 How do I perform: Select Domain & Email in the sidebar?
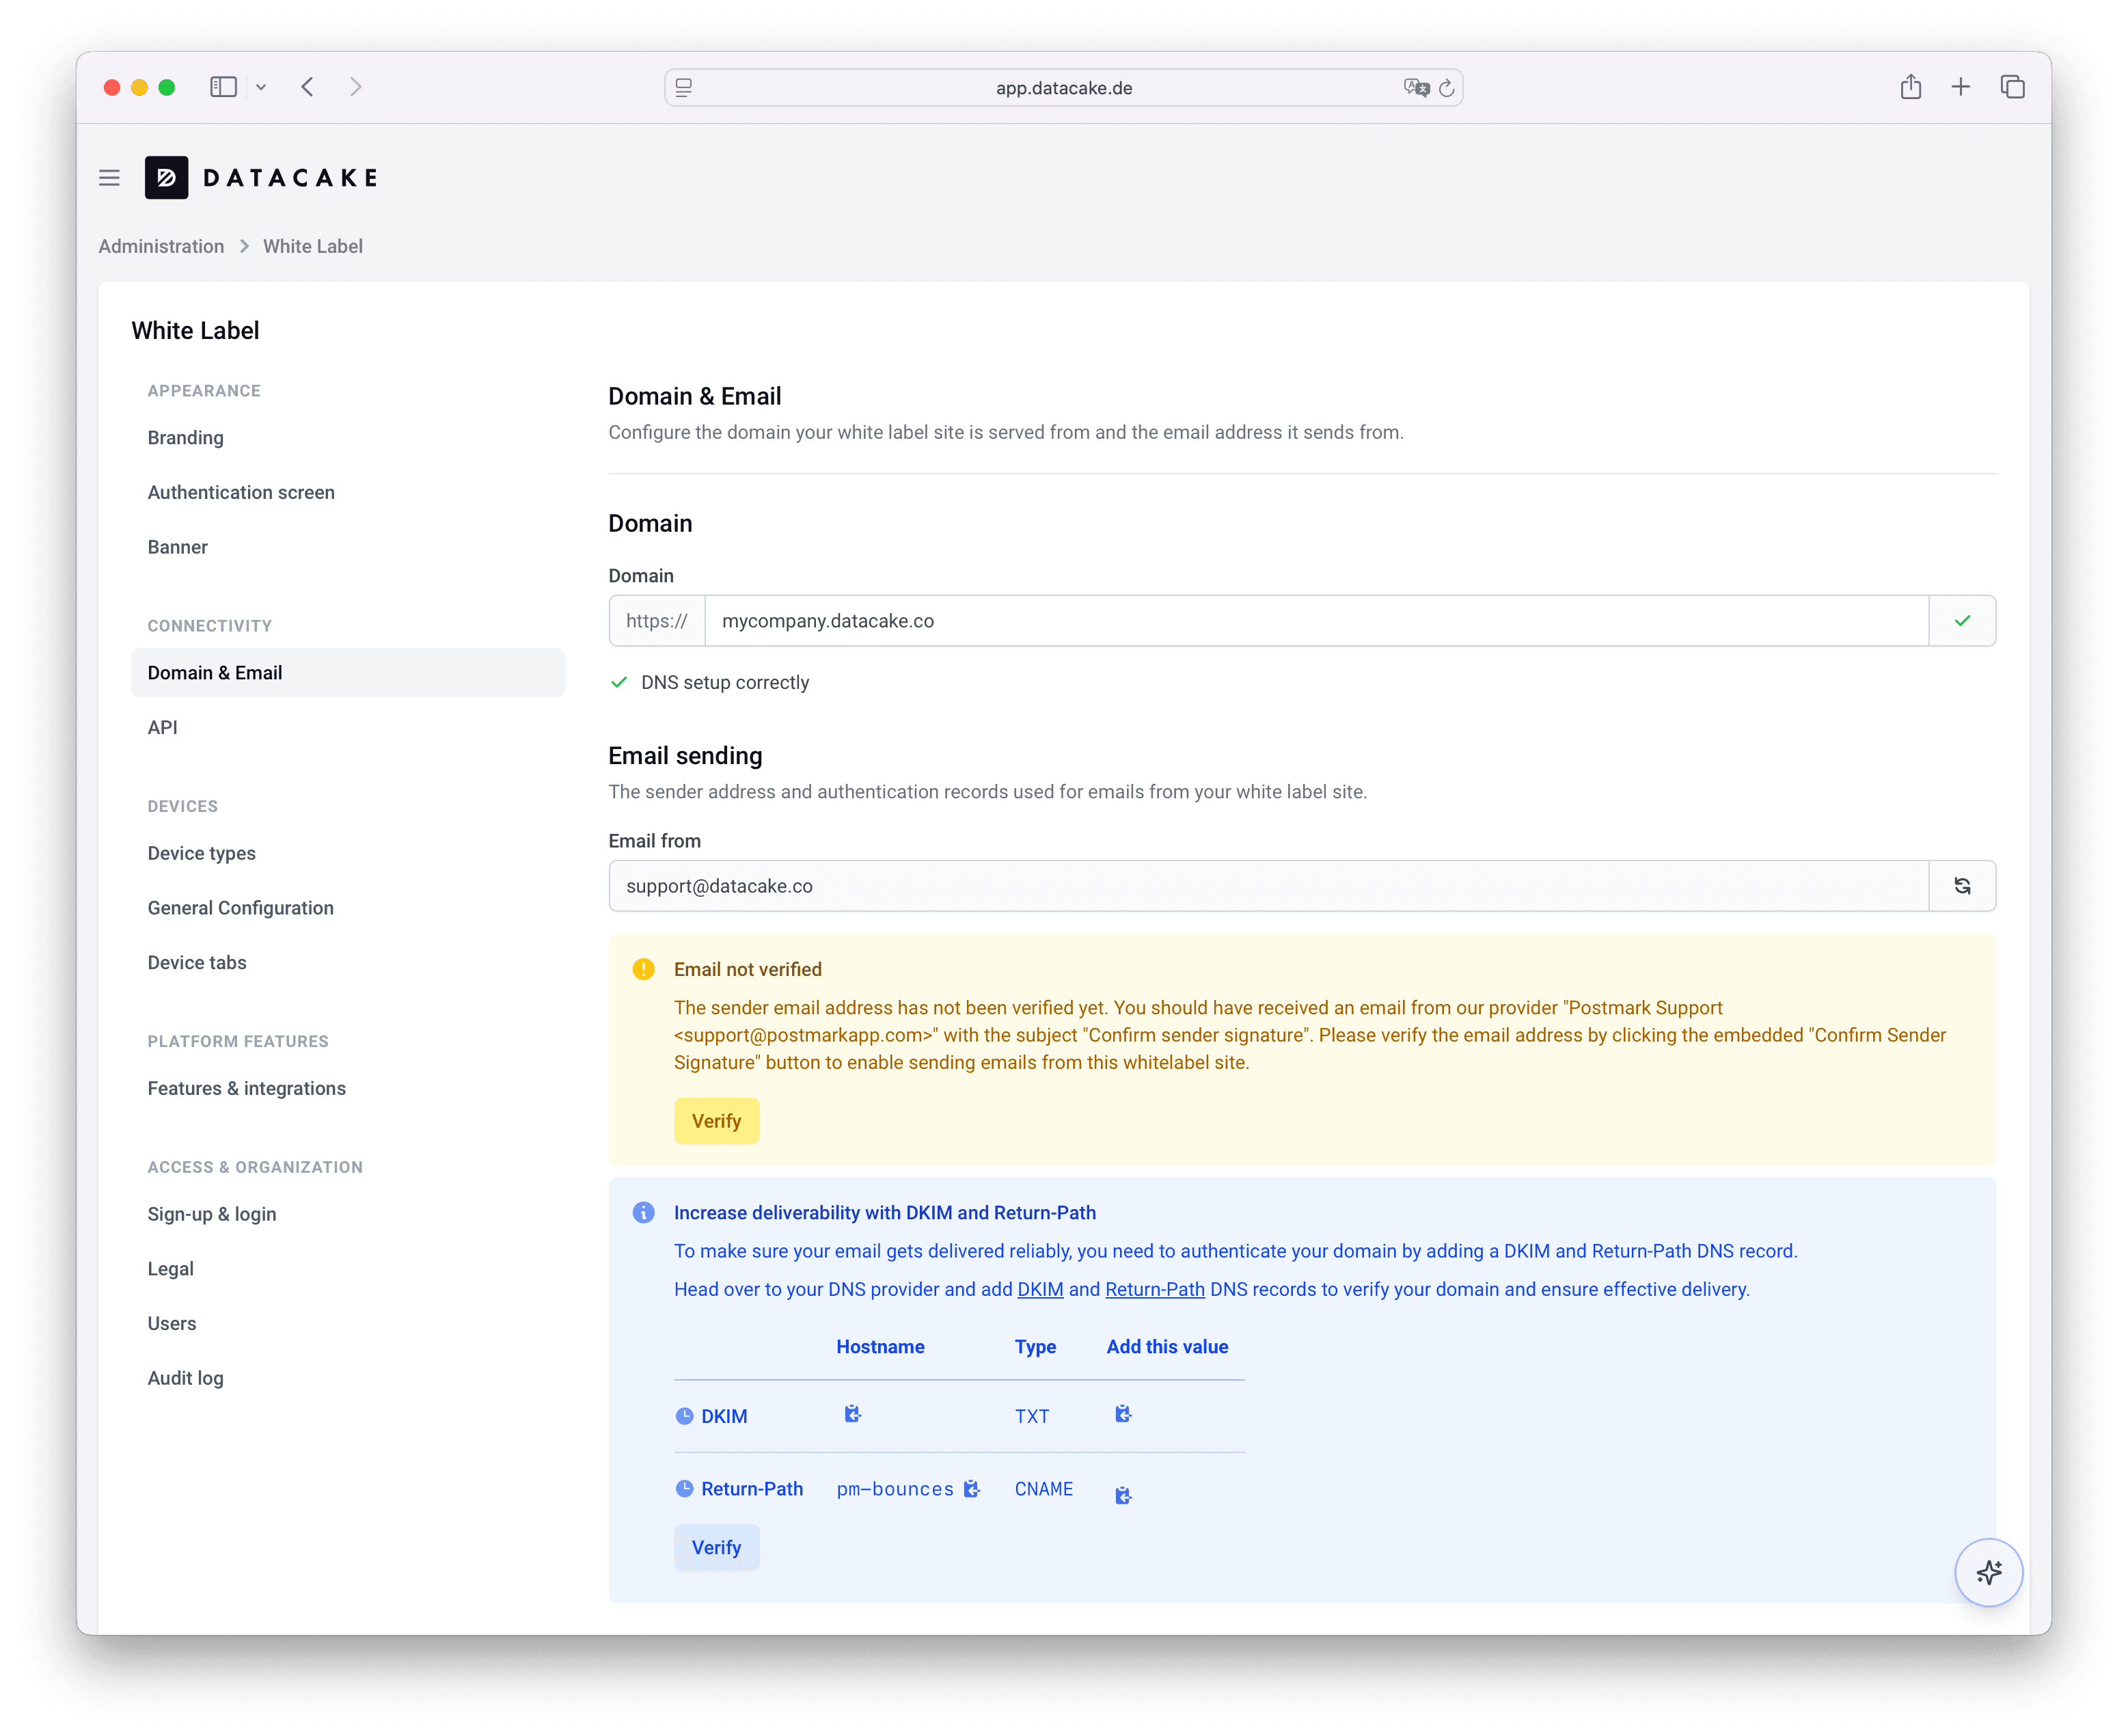pyautogui.click(x=347, y=673)
